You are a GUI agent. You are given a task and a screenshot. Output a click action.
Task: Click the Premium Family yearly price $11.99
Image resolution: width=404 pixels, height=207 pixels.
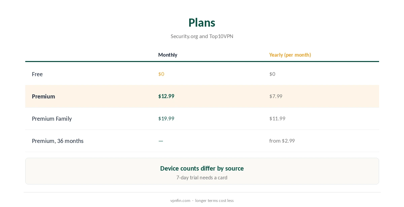(277, 118)
